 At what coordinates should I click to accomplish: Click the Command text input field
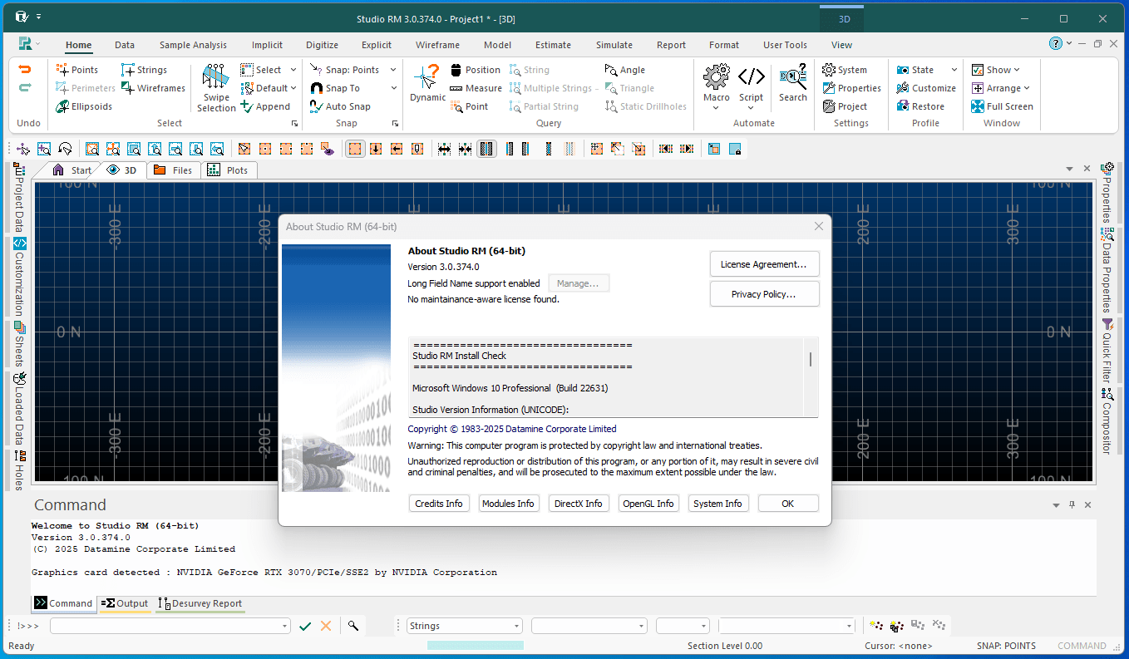click(170, 626)
